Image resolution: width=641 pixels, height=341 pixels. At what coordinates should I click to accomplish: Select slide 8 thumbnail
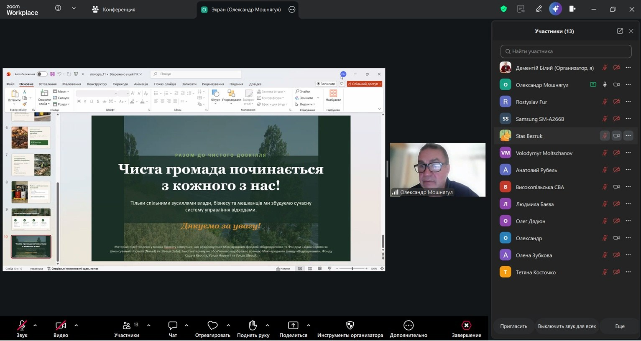click(x=31, y=192)
